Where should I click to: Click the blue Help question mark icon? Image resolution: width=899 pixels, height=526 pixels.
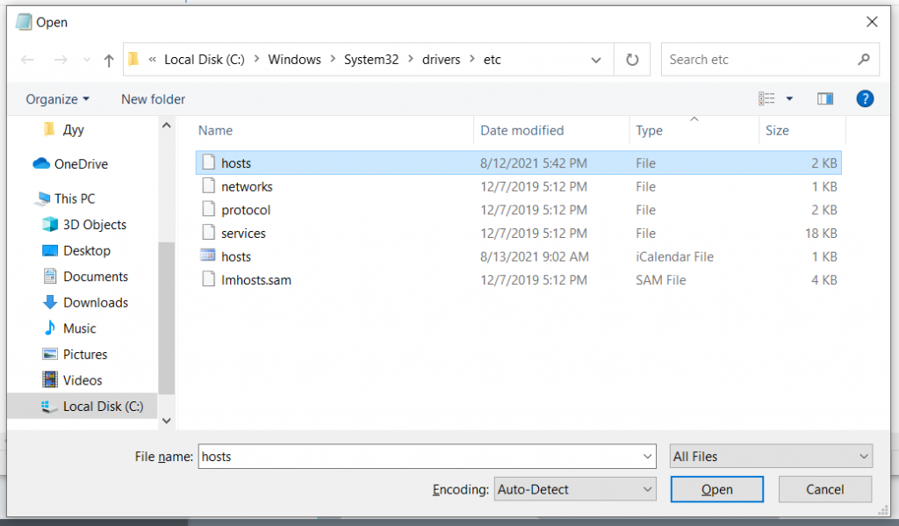tap(865, 99)
